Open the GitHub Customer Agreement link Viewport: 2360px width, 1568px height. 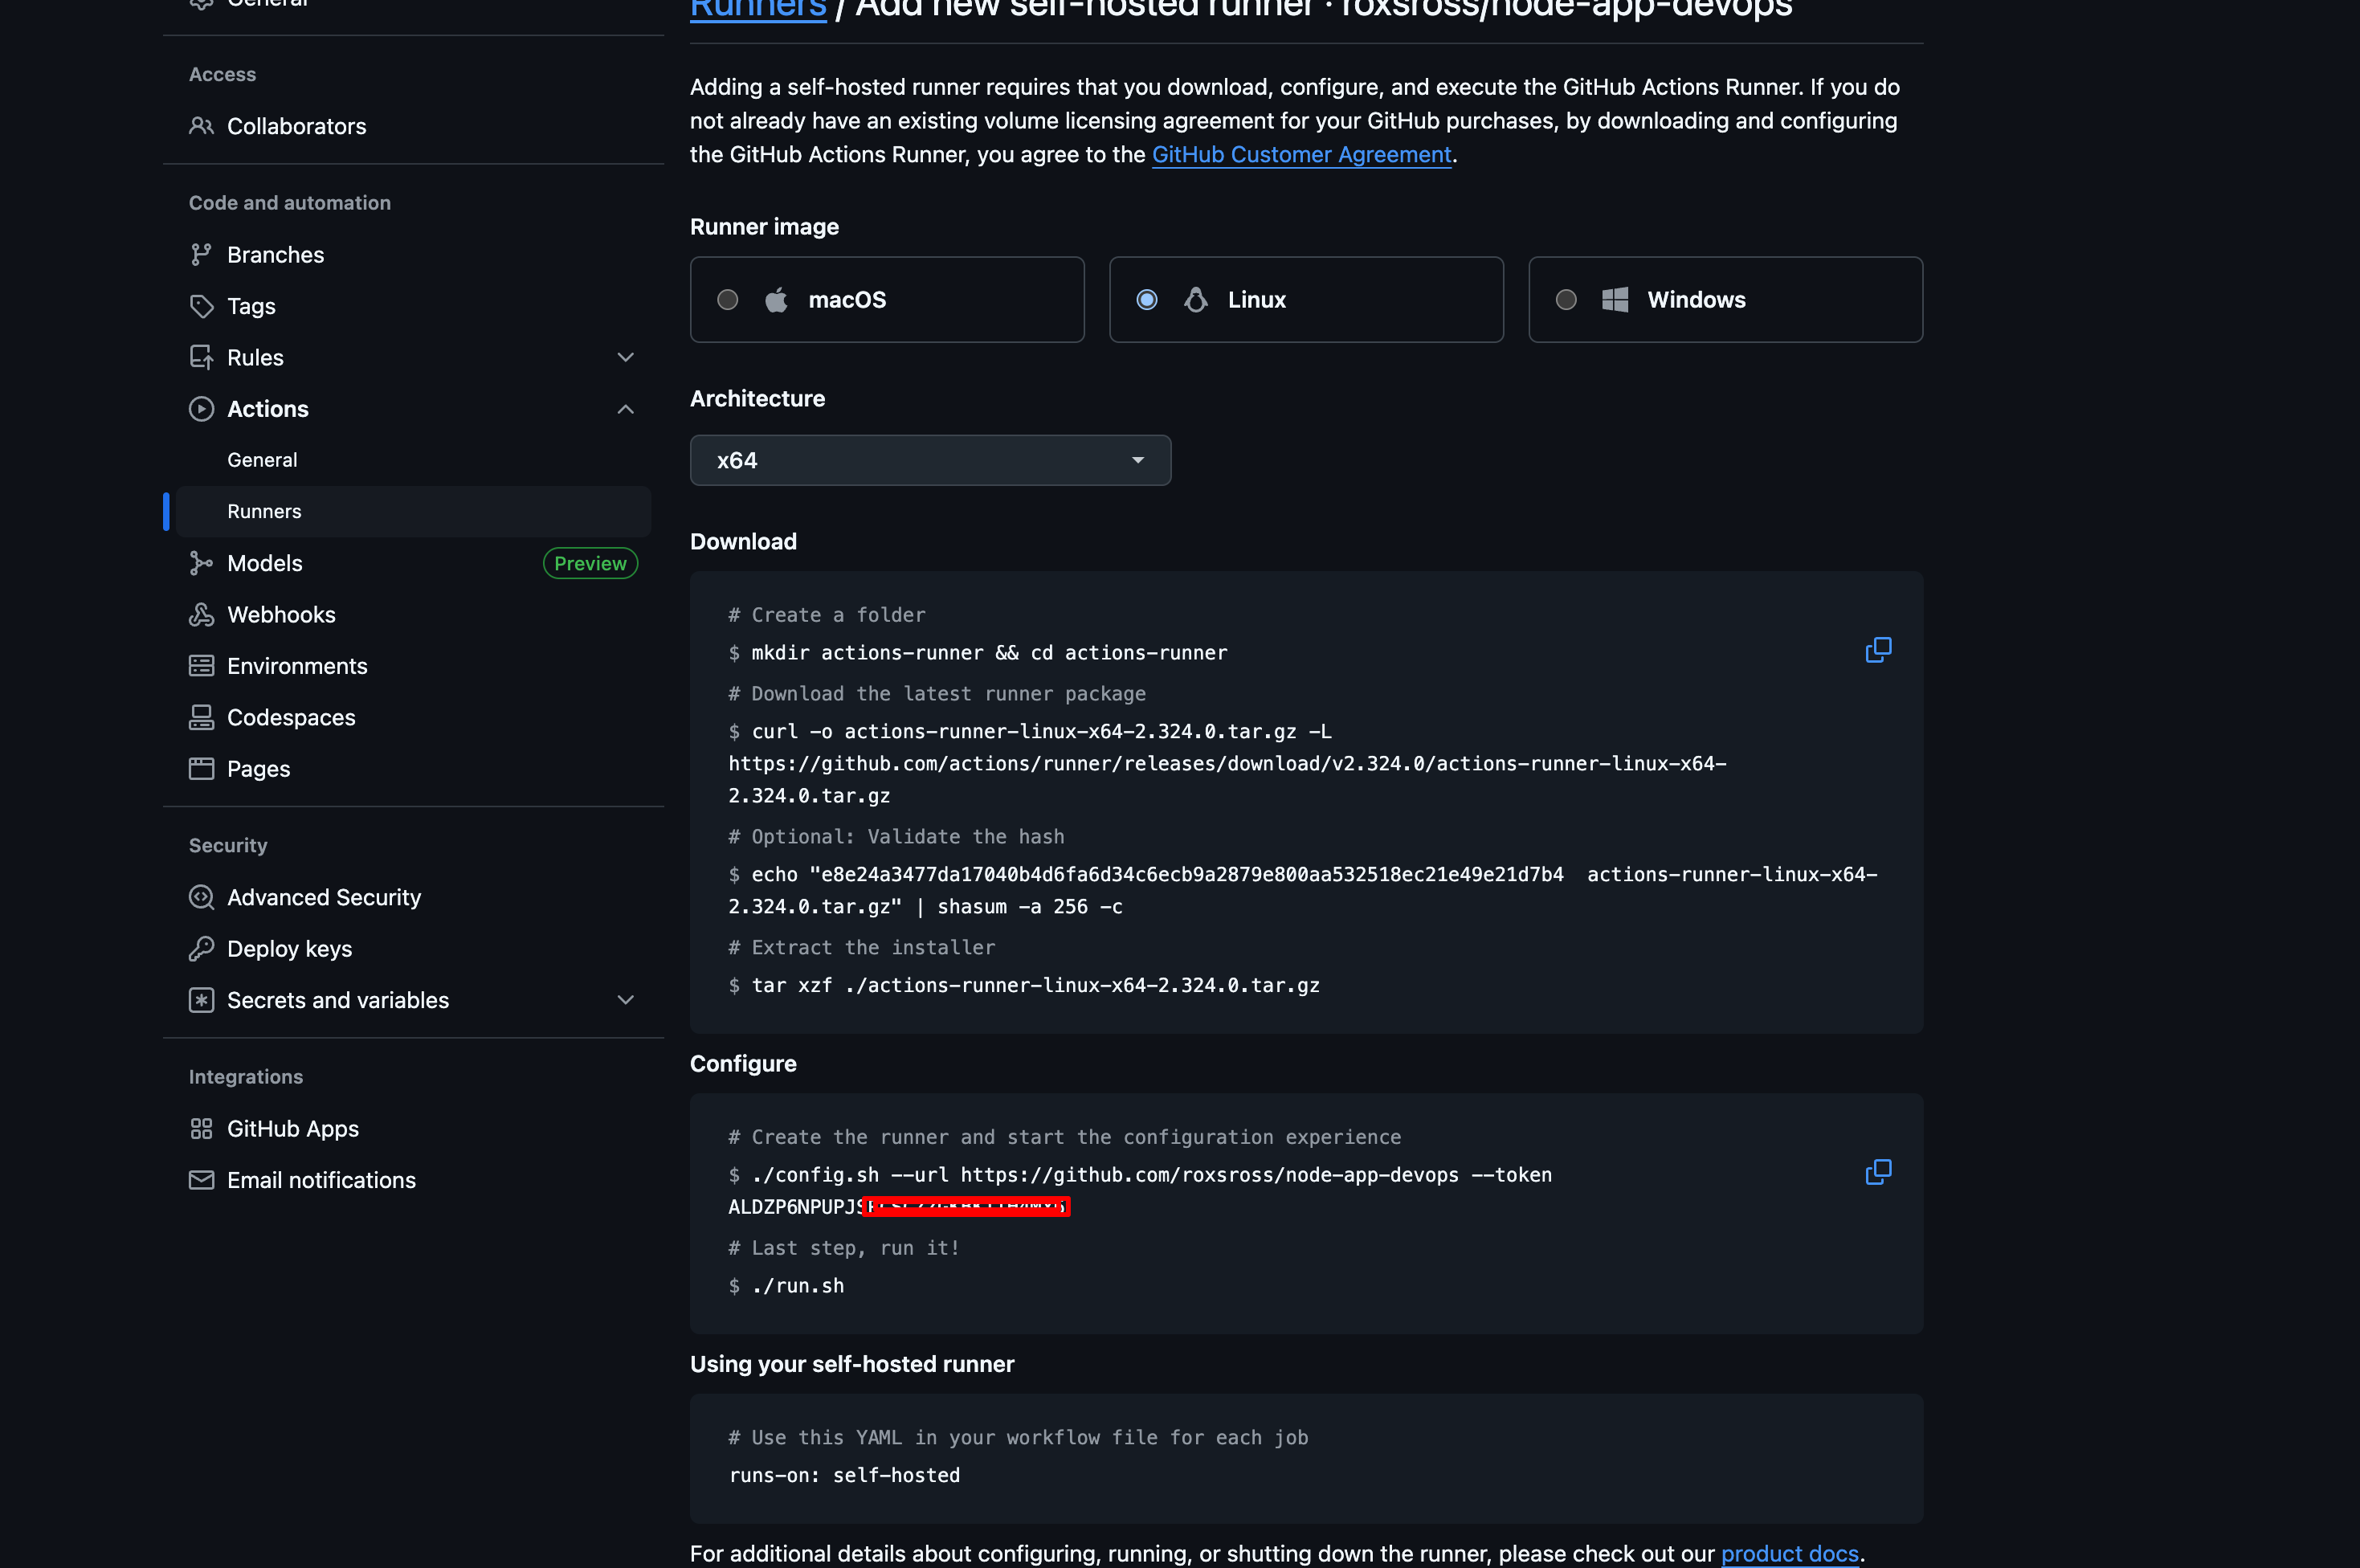pyautogui.click(x=1301, y=154)
